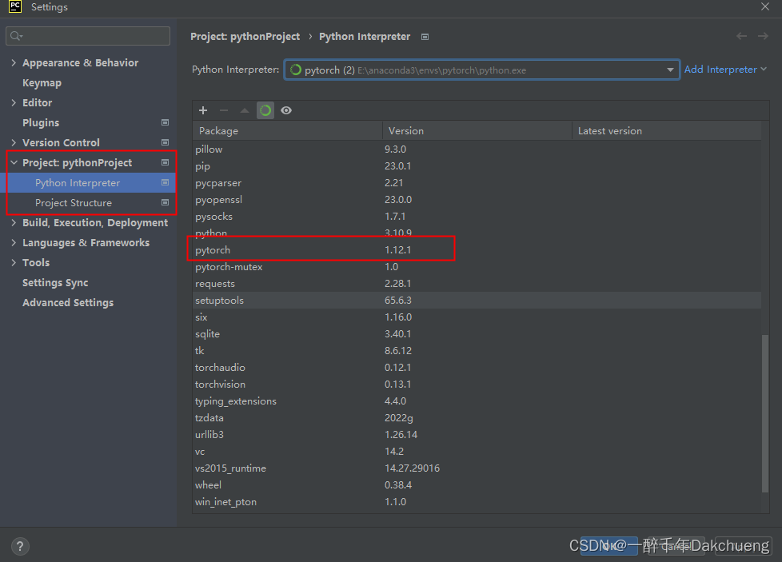Open the Project Structure page
The image size is (782, 562).
[x=74, y=203]
